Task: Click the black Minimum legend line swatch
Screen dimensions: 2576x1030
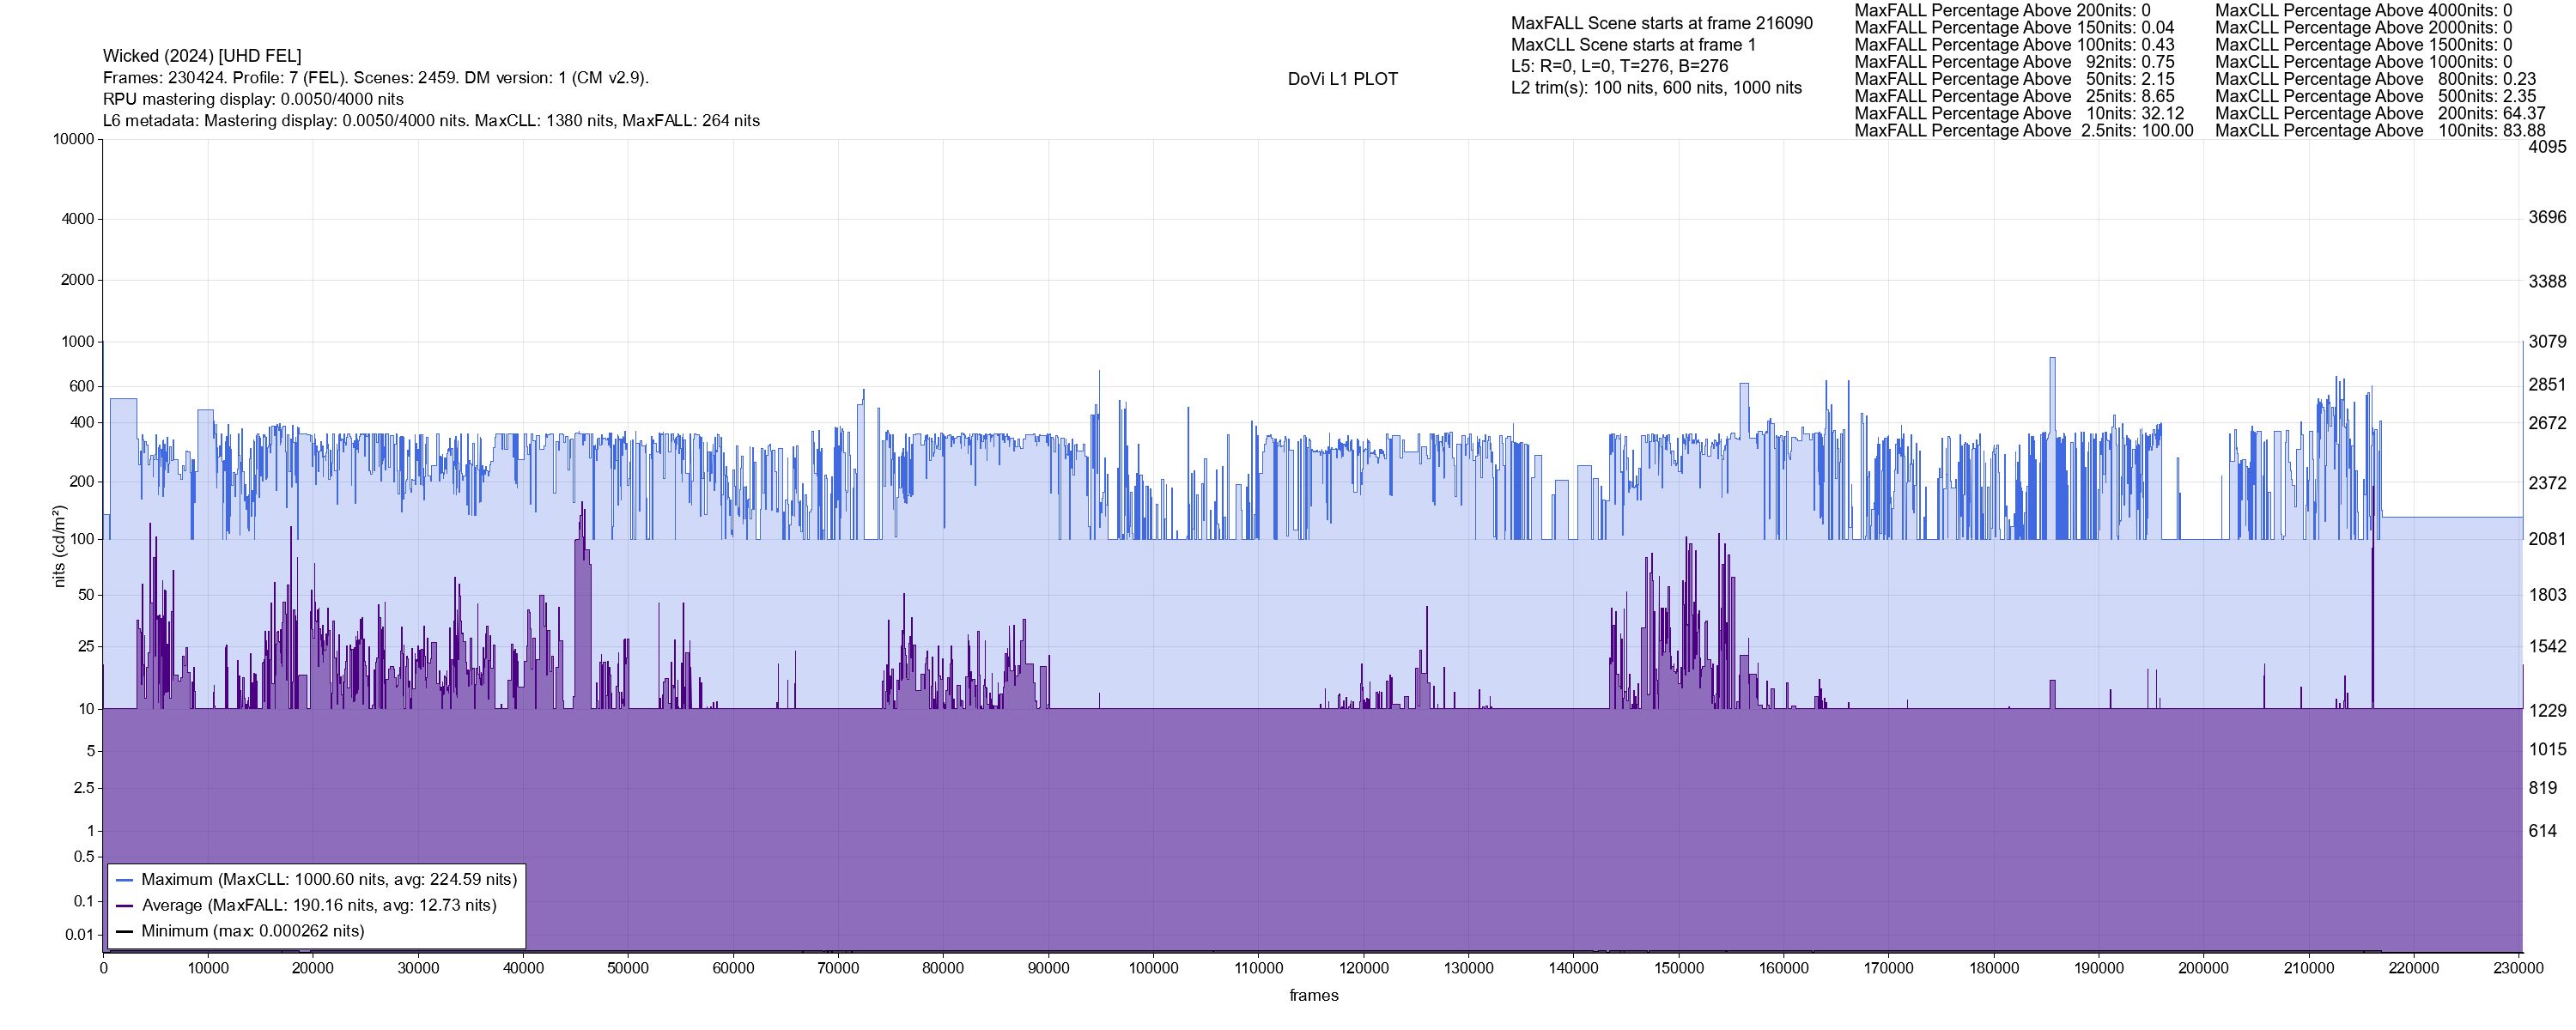Action: pyautogui.click(x=124, y=931)
